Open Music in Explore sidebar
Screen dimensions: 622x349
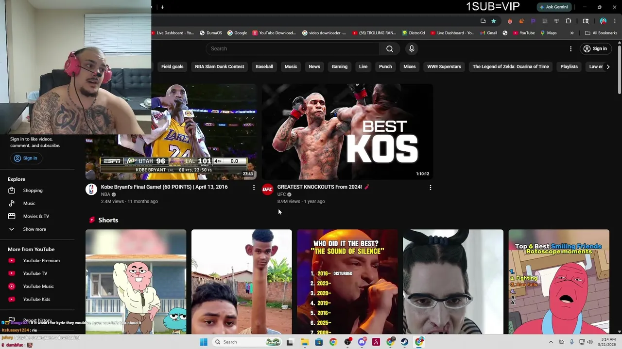29,203
